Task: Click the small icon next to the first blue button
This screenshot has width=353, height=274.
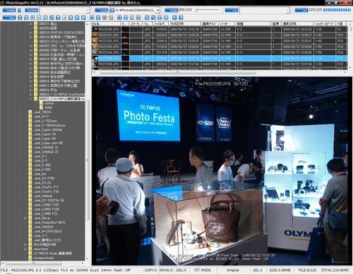Action: pyautogui.click(x=19, y=10)
